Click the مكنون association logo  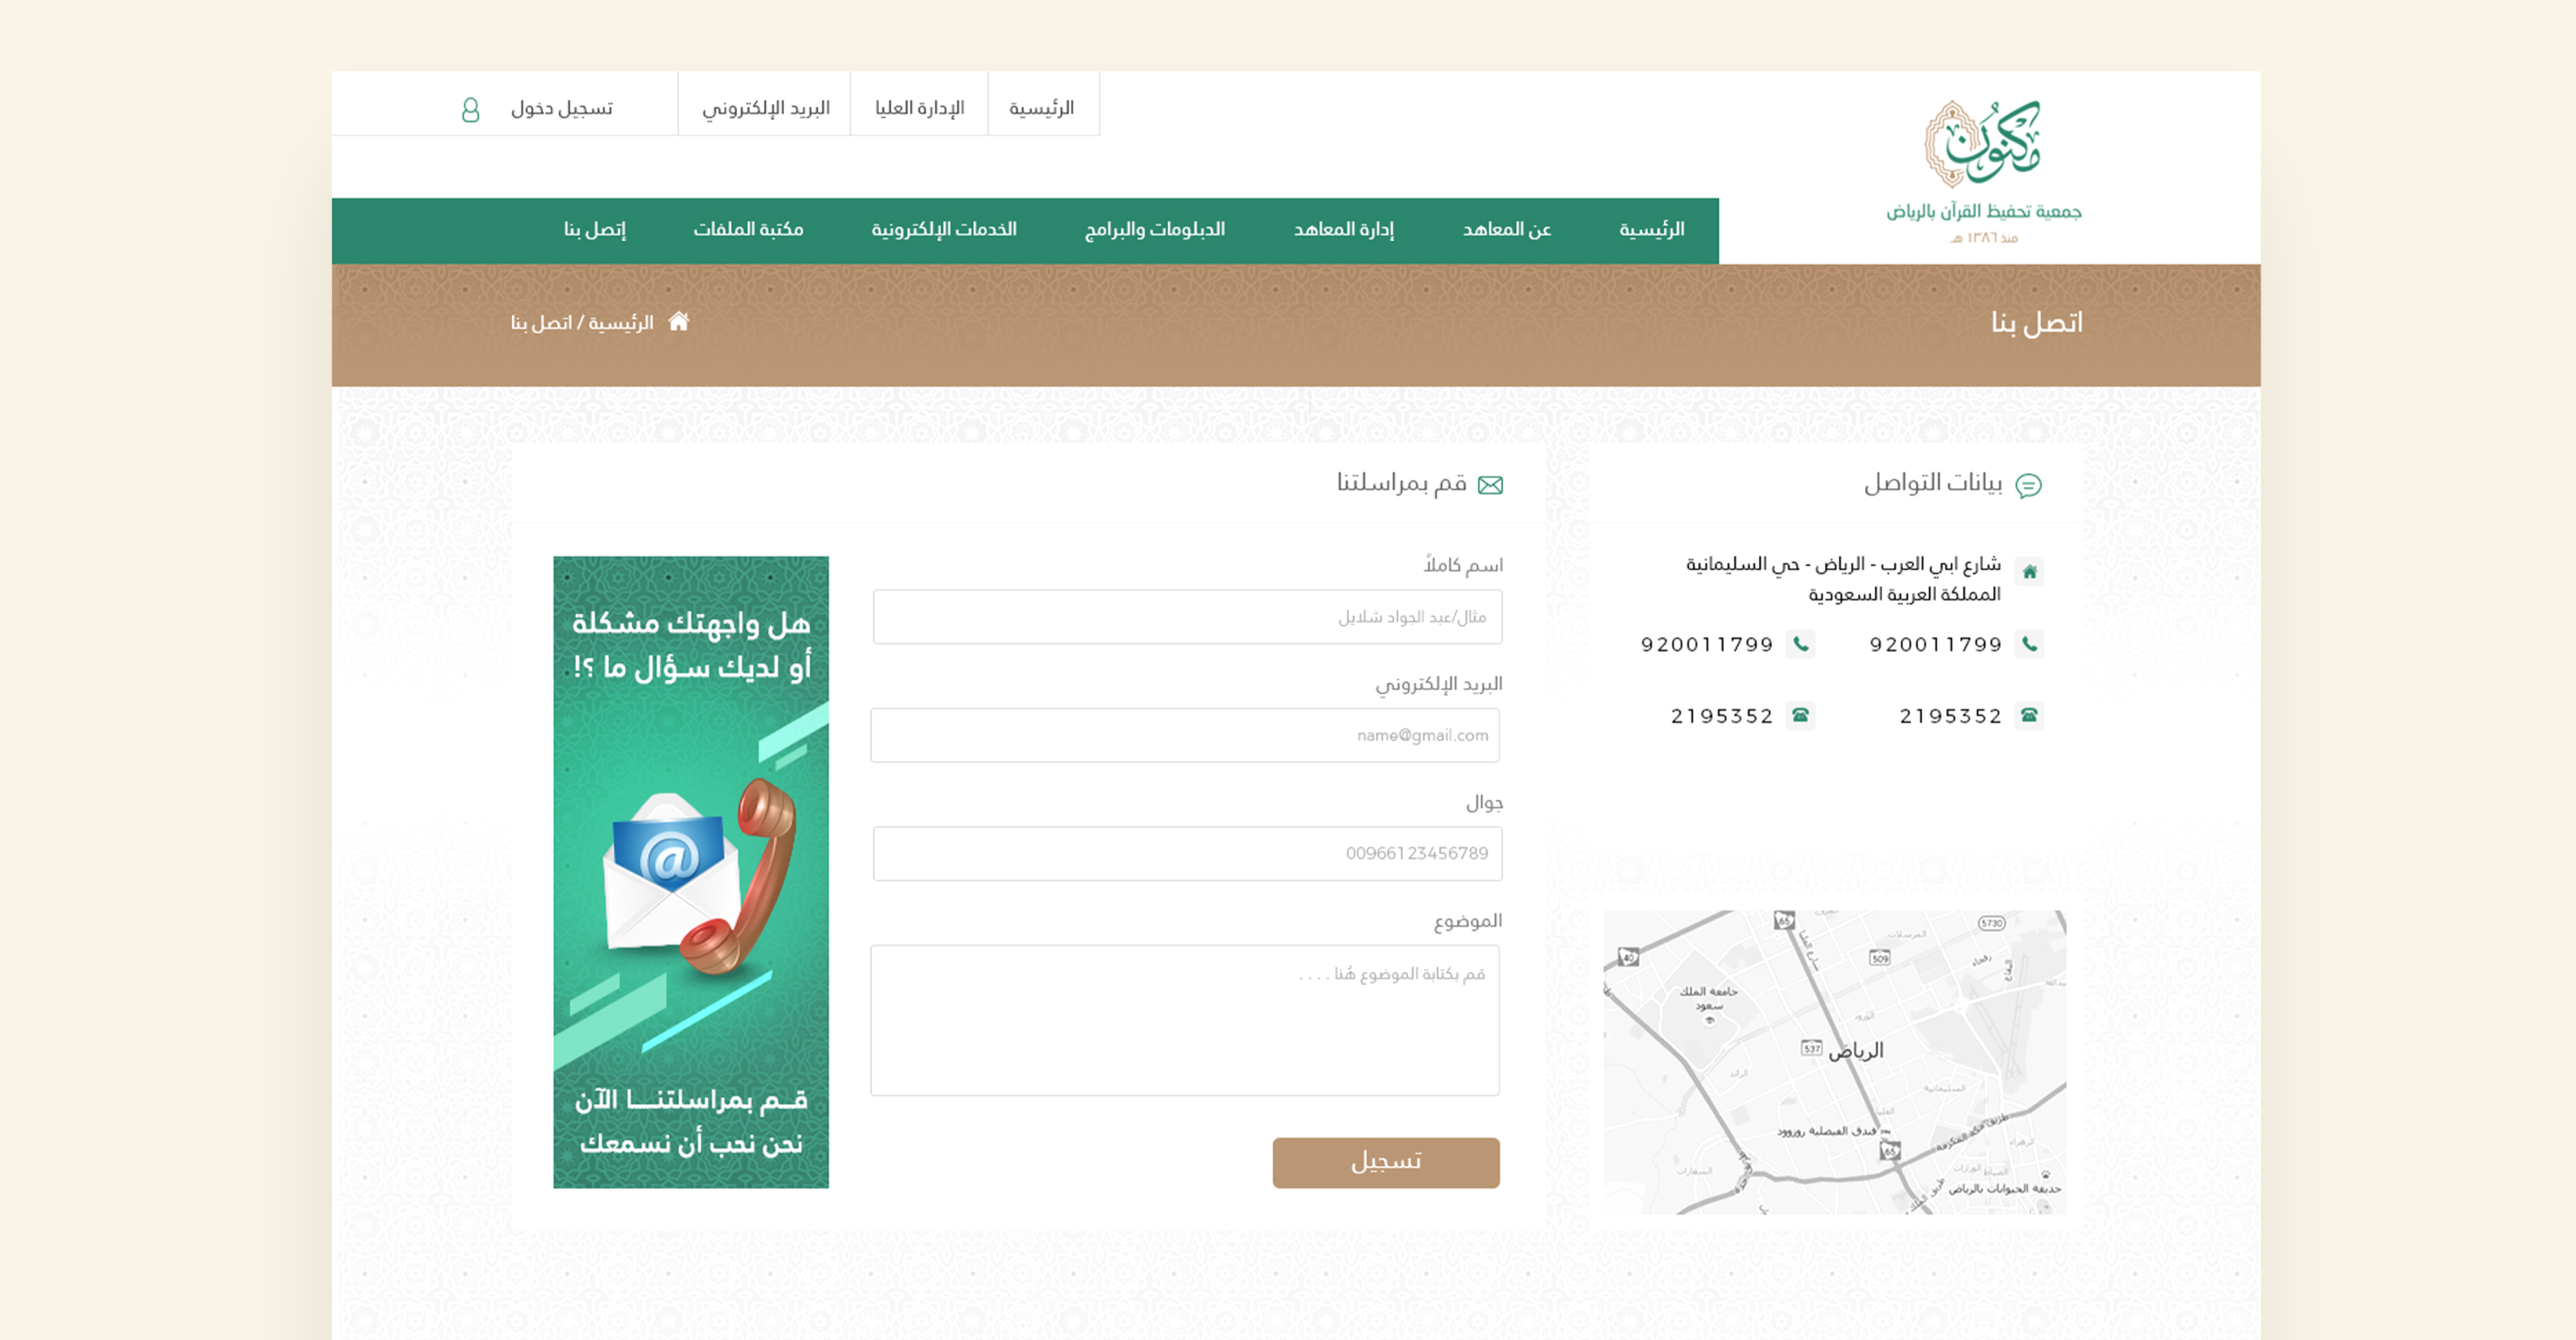[x=1983, y=144]
